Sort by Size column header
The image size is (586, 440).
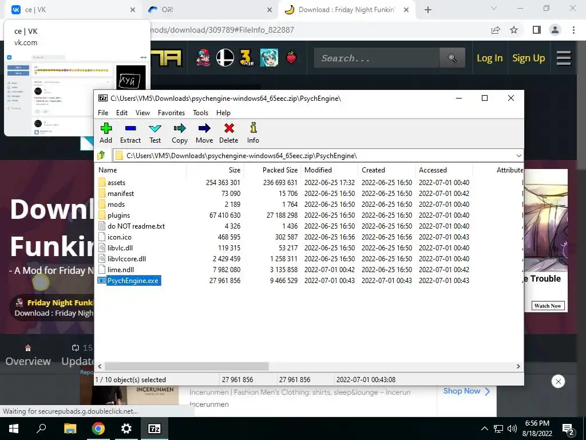click(215, 170)
